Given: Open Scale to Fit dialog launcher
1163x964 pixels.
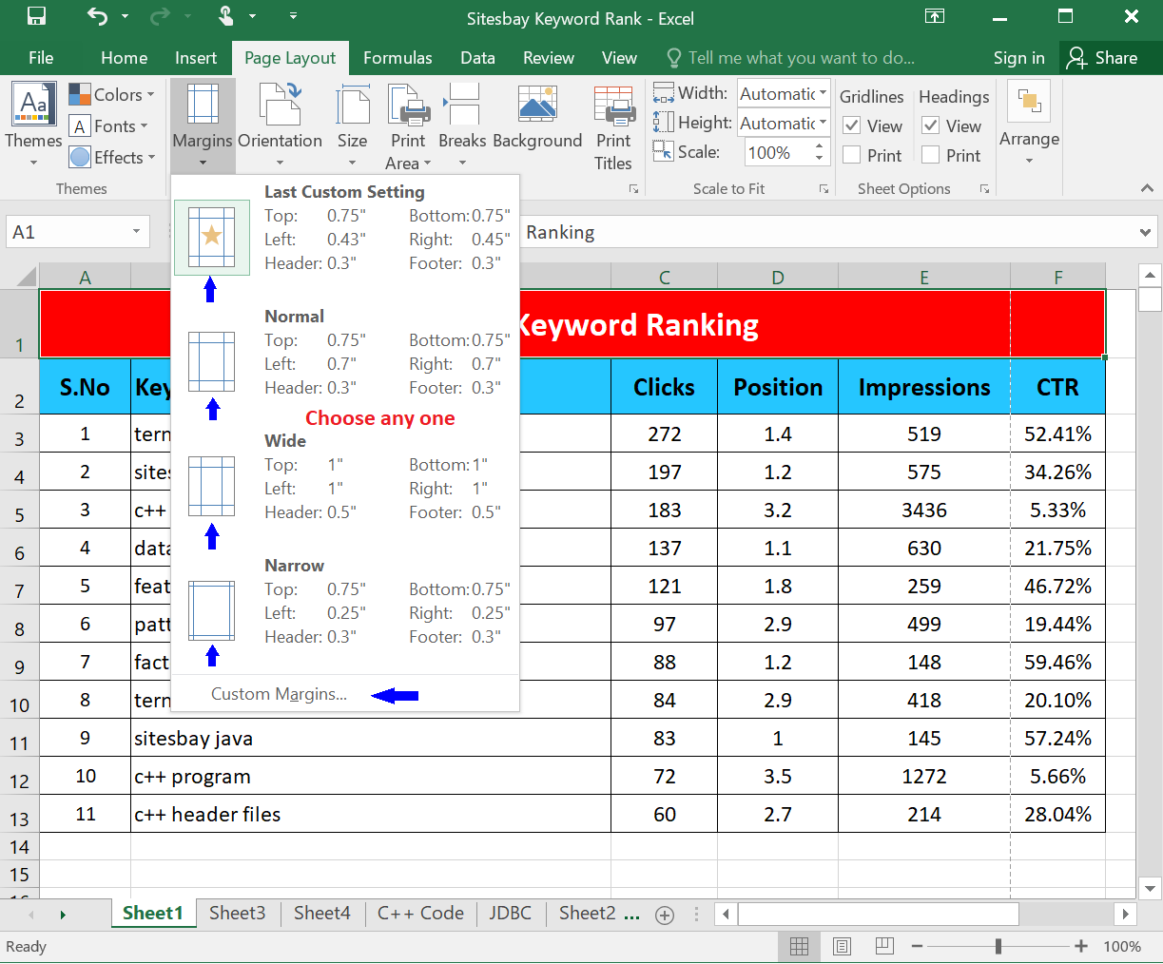Looking at the screenshot, I should (824, 189).
